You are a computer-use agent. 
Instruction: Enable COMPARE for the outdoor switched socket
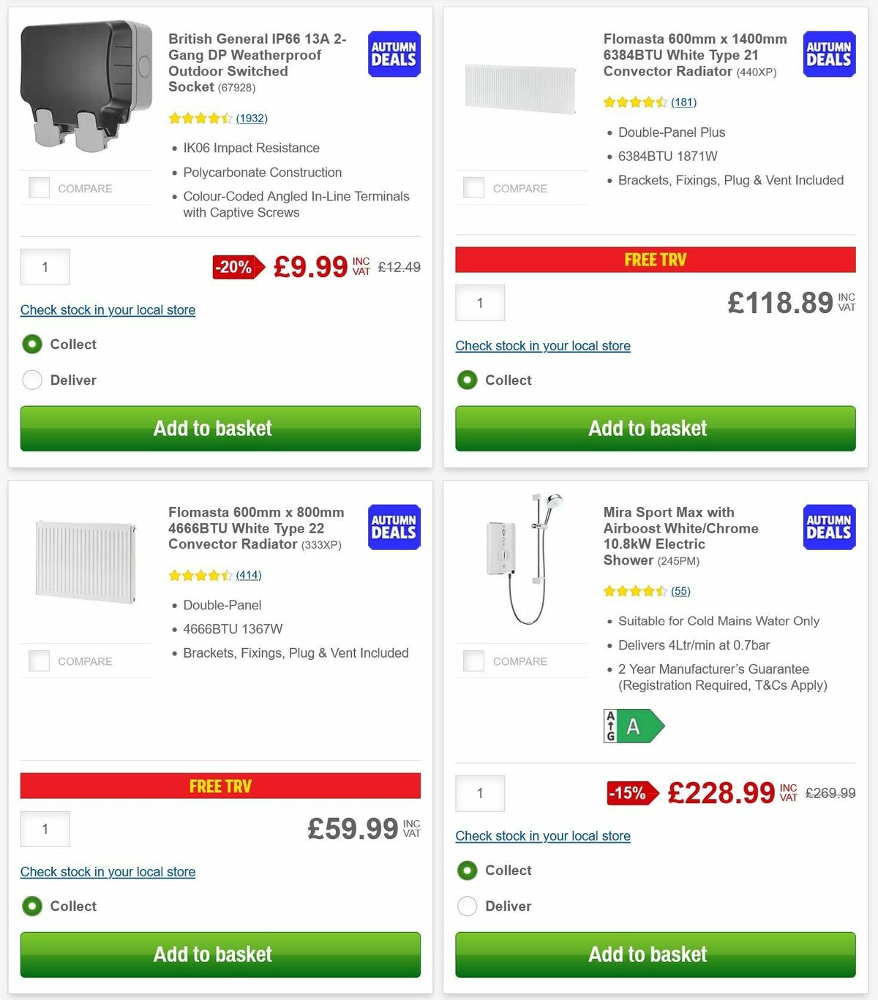pyautogui.click(x=39, y=187)
